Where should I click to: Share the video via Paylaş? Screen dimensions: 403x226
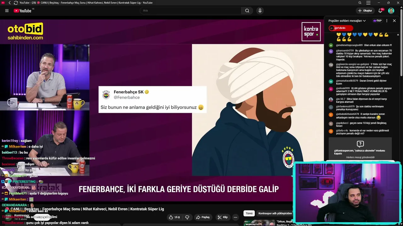point(203,217)
